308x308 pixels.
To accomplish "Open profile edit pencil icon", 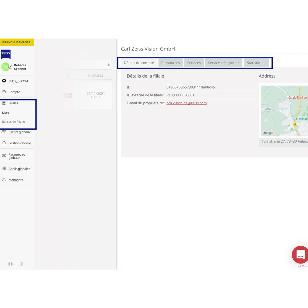I will (11, 67).
